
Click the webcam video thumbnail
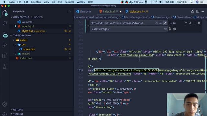pyautogui.click(x=187, y=105)
